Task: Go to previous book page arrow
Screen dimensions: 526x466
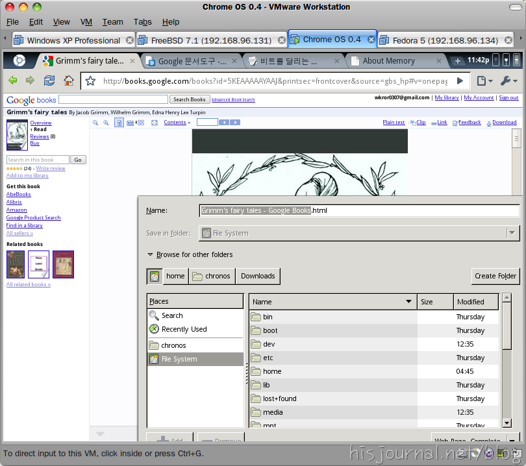Action: (x=224, y=123)
